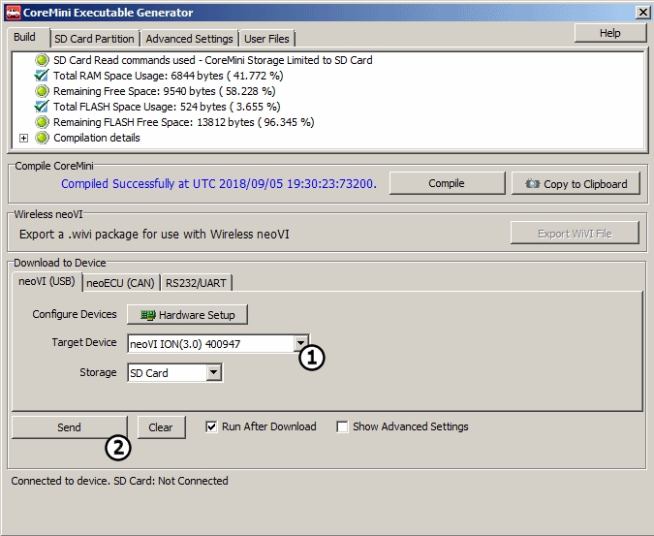654x536 pixels.
Task: Open the Target Device dropdown list
Action: point(301,343)
